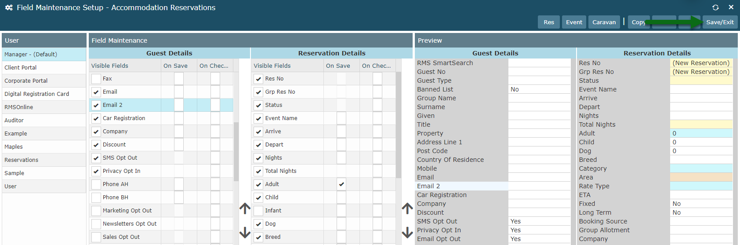Select Sample user

click(44, 173)
